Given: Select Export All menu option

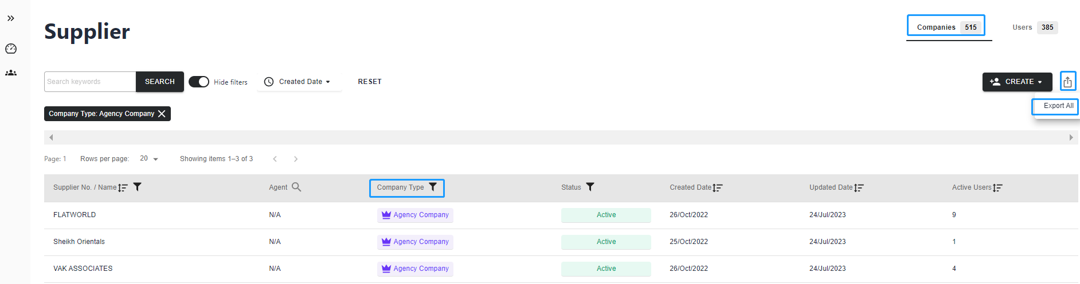Looking at the screenshot, I should (1058, 106).
